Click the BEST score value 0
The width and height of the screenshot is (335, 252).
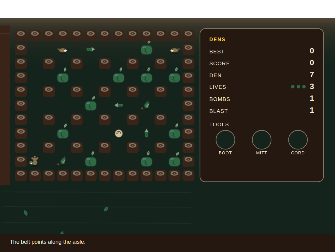click(312, 51)
